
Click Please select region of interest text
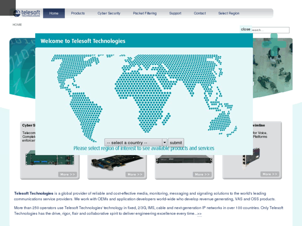[x=144, y=148]
